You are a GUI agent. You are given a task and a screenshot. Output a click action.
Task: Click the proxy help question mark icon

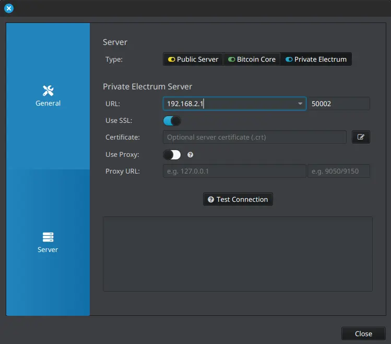[191, 155]
